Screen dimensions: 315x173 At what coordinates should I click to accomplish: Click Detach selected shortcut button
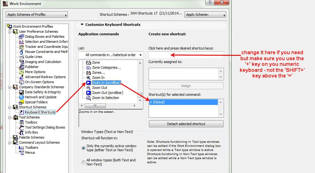tap(186, 124)
